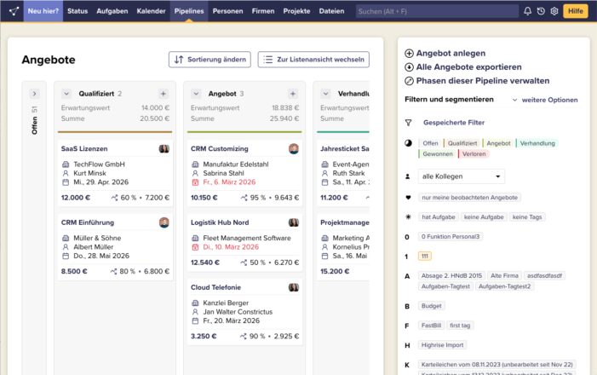Click the avatar on the Logistik Hub Nord card
The image size is (597, 375).
(294, 222)
